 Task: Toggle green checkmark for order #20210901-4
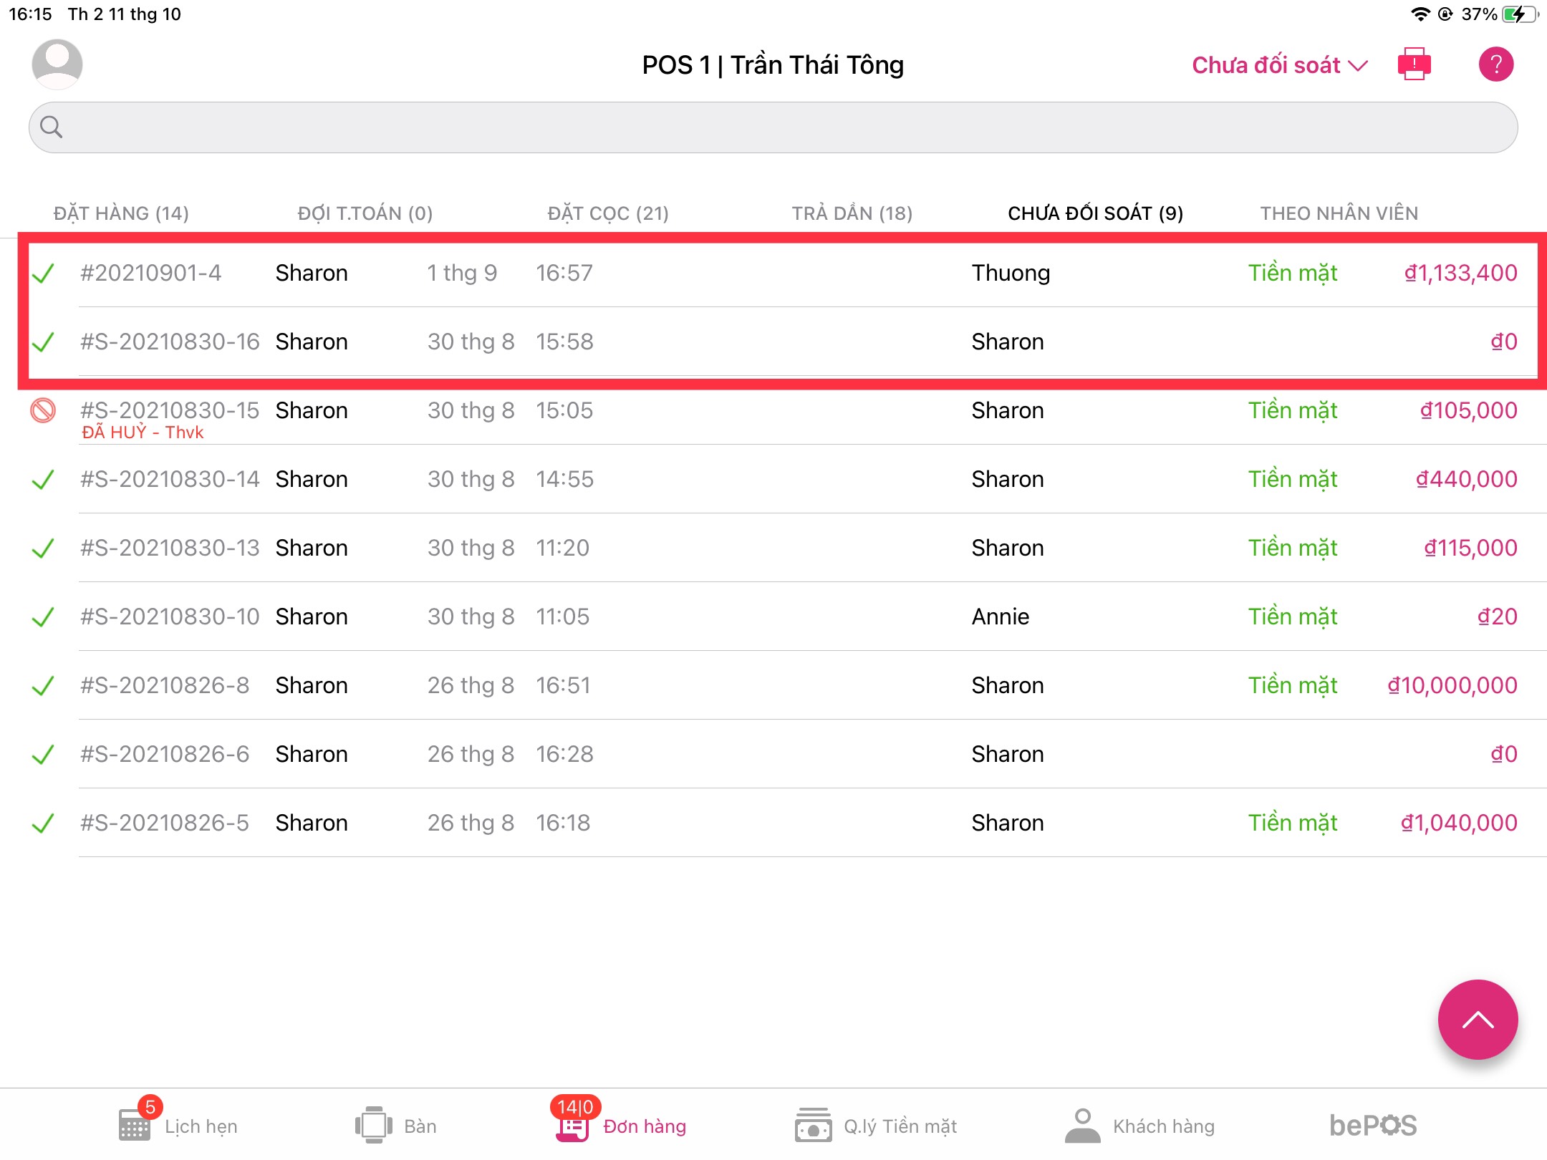point(43,274)
